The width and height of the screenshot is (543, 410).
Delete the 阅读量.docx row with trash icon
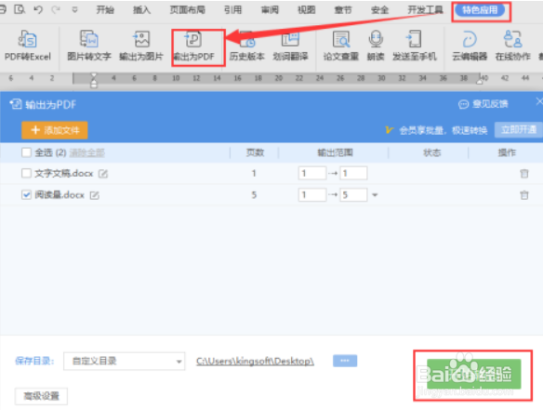click(x=524, y=195)
